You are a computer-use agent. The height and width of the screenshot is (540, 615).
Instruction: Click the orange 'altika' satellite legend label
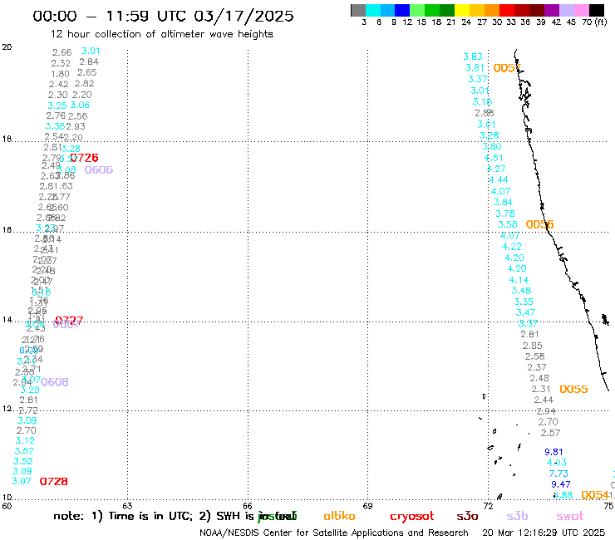[x=339, y=516]
